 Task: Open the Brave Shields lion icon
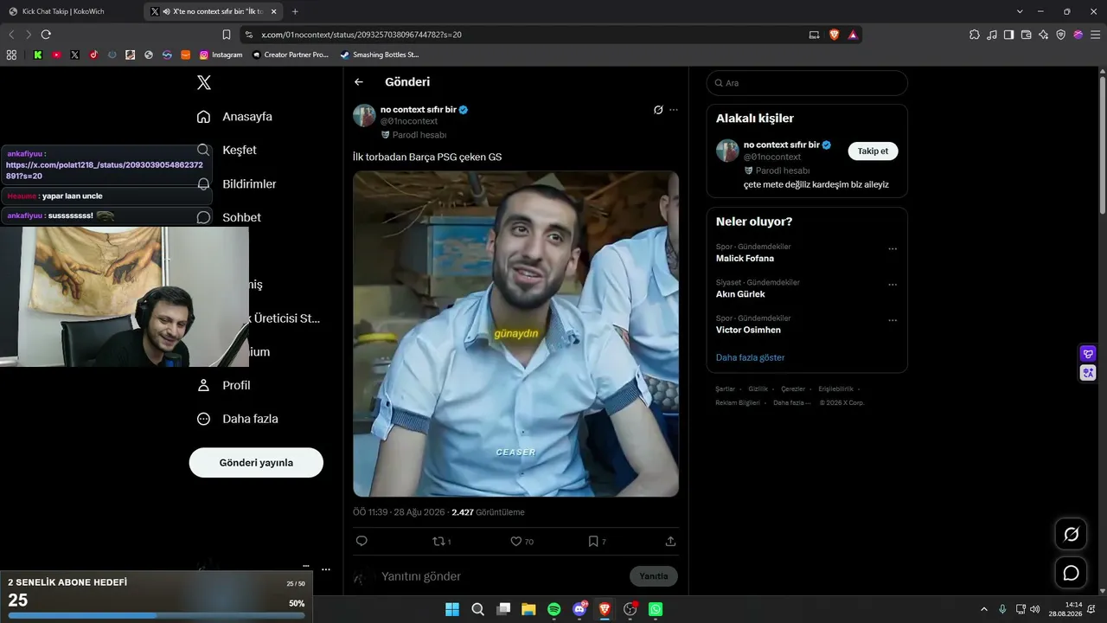835,35
